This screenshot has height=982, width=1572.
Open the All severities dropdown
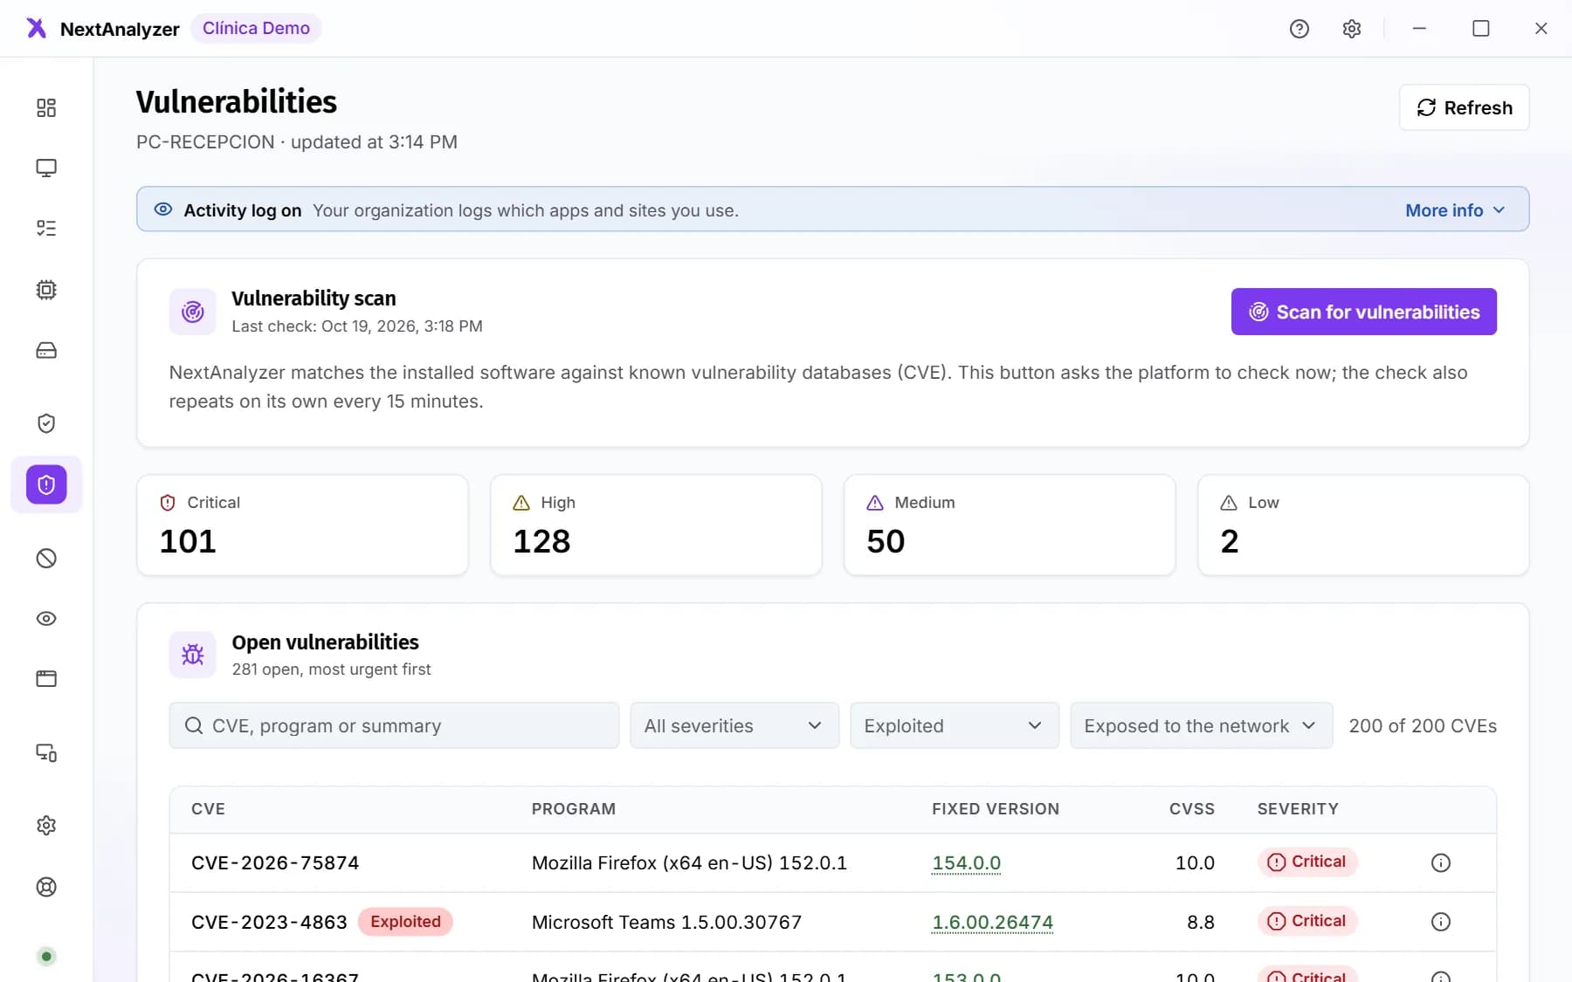point(734,725)
